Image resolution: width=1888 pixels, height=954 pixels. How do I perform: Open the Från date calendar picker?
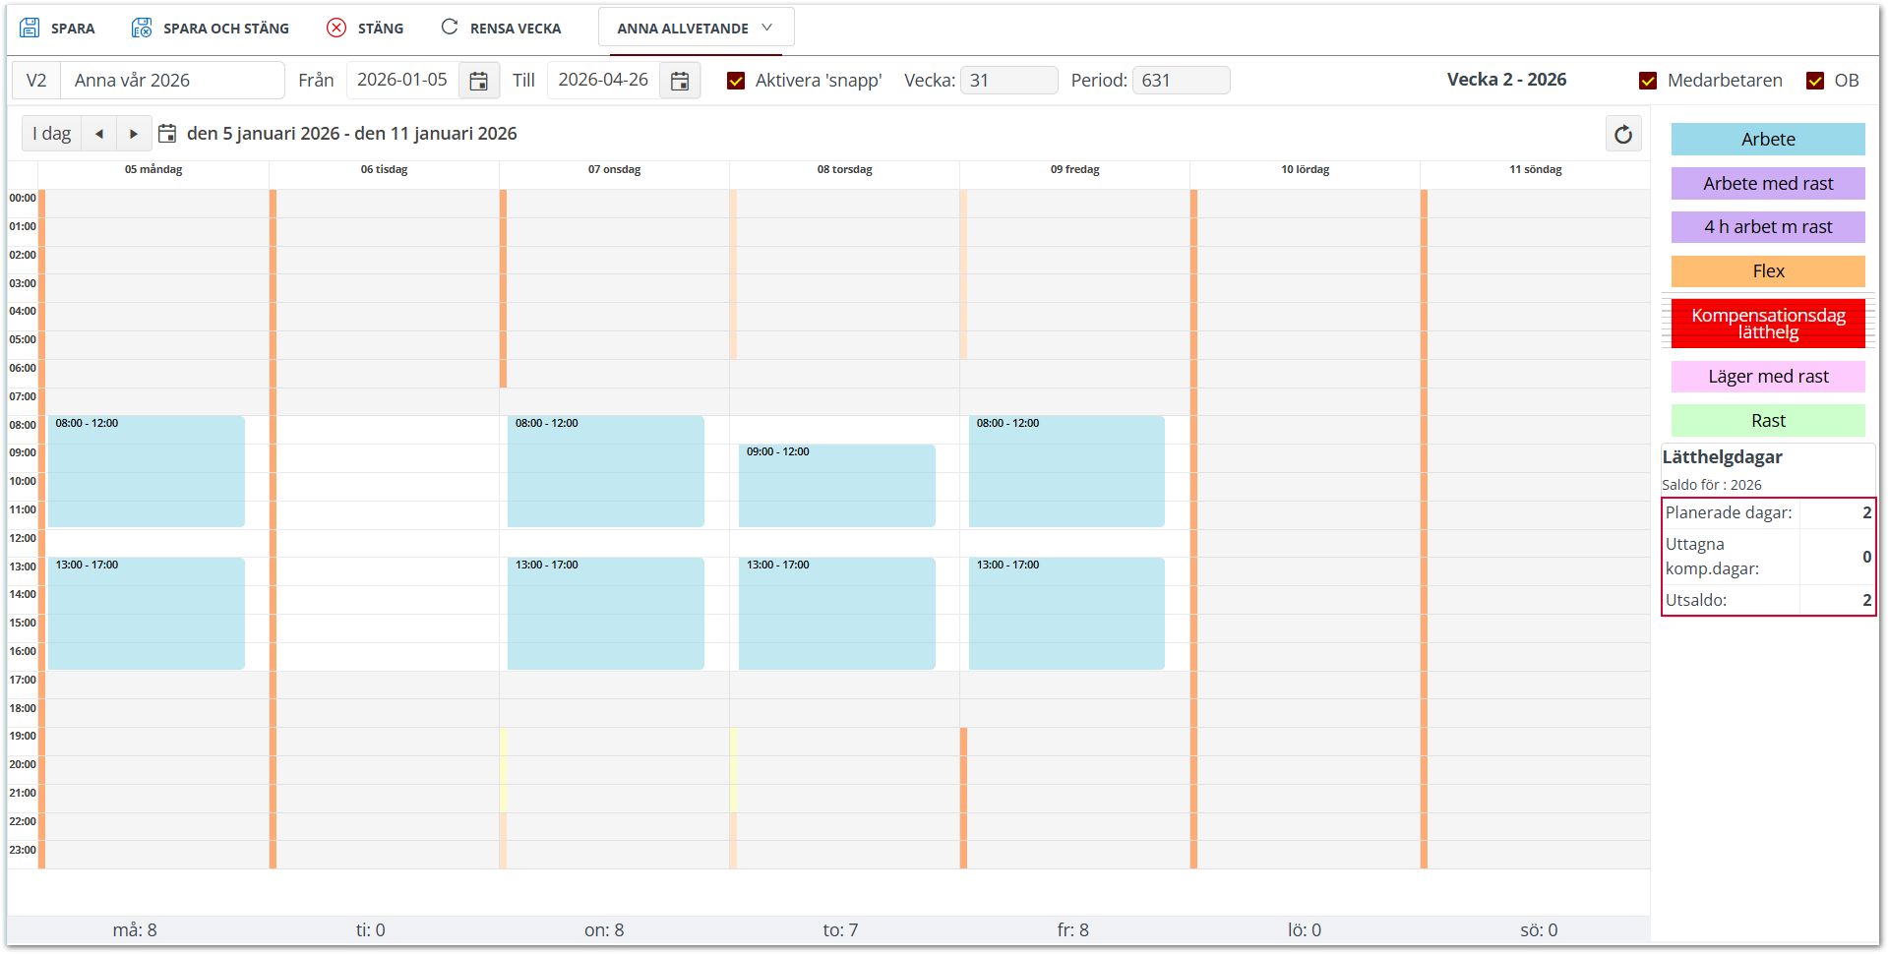479,81
